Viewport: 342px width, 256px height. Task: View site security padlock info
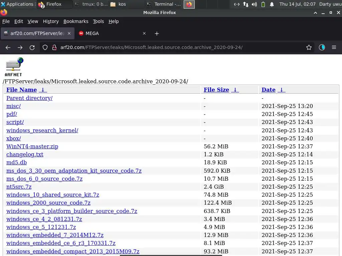tap(54, 47)
